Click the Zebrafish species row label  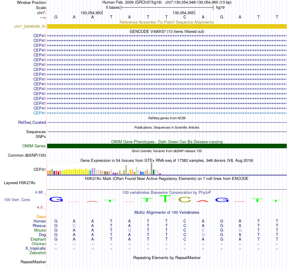38,253
